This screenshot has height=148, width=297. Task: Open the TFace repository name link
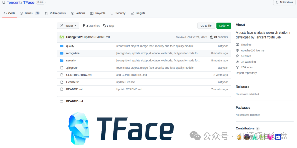(x=29, y=3)
